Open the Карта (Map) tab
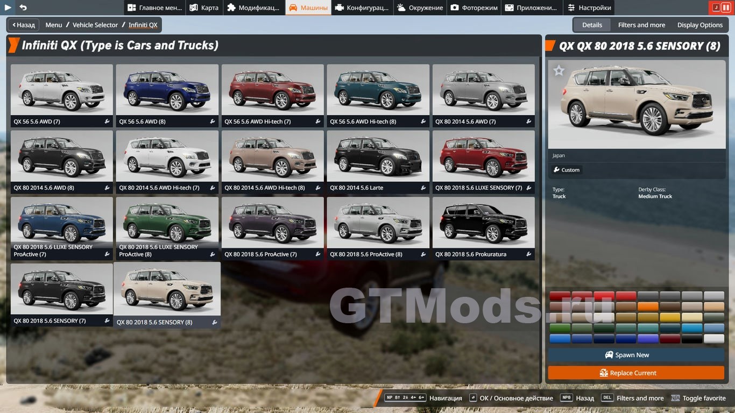 [204, 8]
